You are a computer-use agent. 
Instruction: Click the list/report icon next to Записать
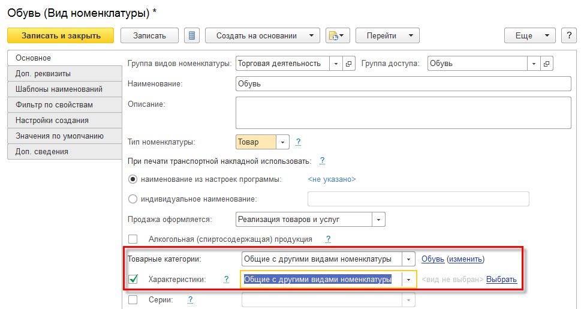[x=192, y=35]
